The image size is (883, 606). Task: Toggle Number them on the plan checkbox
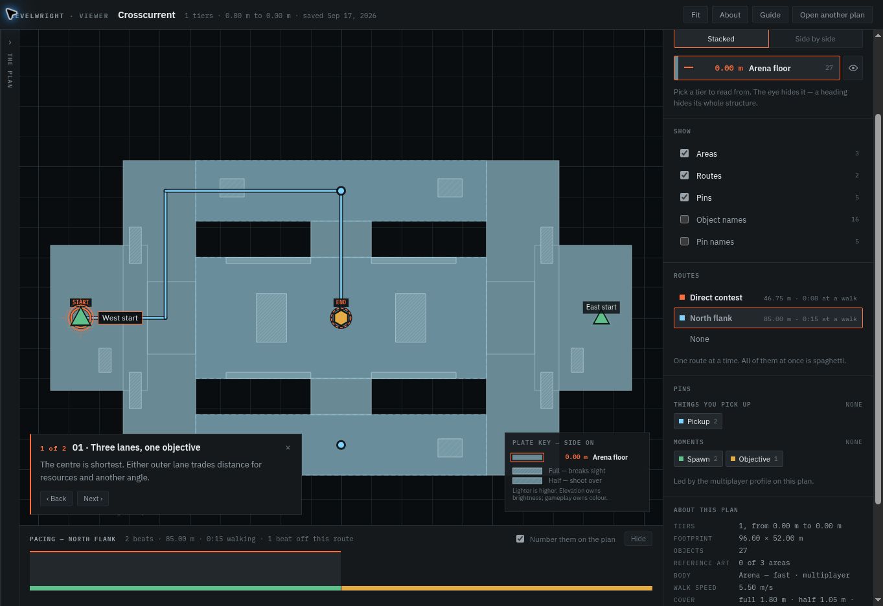(520, 539)
